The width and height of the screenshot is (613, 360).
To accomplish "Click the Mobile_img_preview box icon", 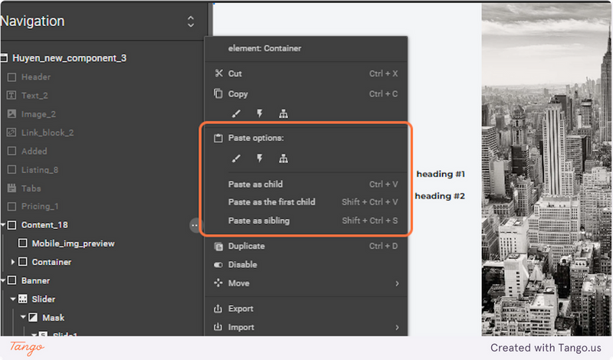I will 23,243.
